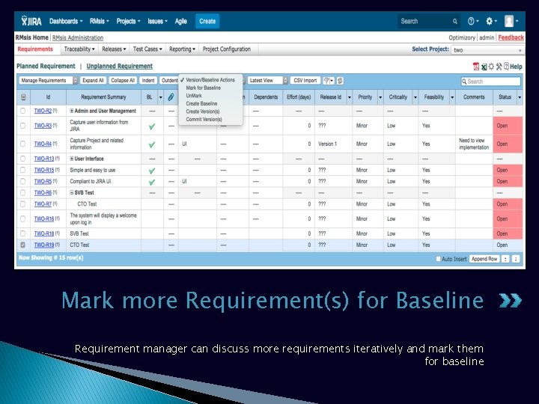Check the TWO-R6 row checkbox
Image resolution: width=539 pixels, height=404 pixels.
[x=22, y=192]
